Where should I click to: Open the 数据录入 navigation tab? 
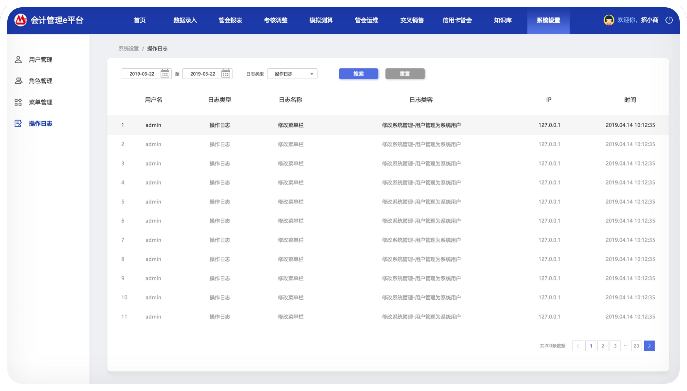(x=185, y=20)
